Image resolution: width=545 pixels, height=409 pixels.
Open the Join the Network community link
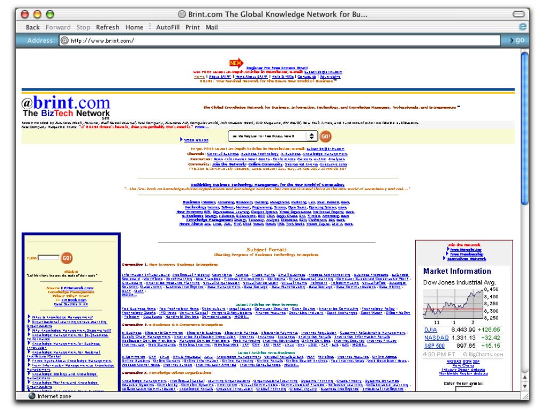pyautogui.click(x=229, y=164)
